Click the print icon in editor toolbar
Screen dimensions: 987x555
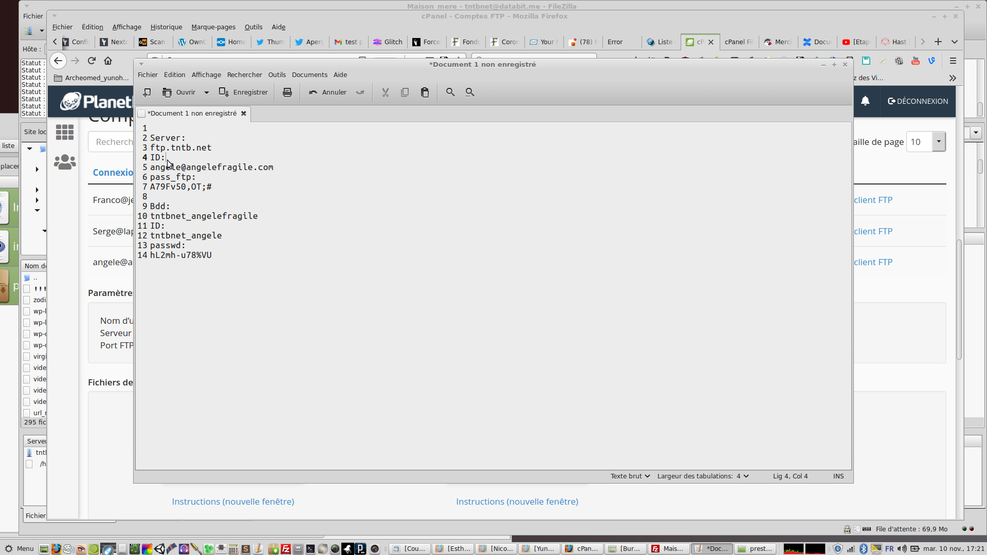(287, 92)
